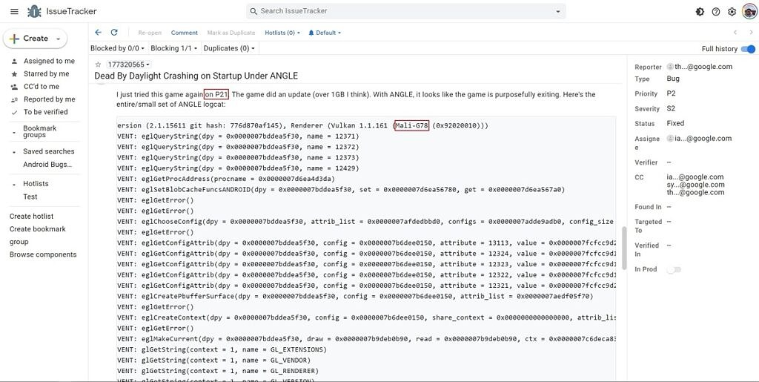Open the hamburger navigation menu
The image size is (759, 382).
point(15,11)
